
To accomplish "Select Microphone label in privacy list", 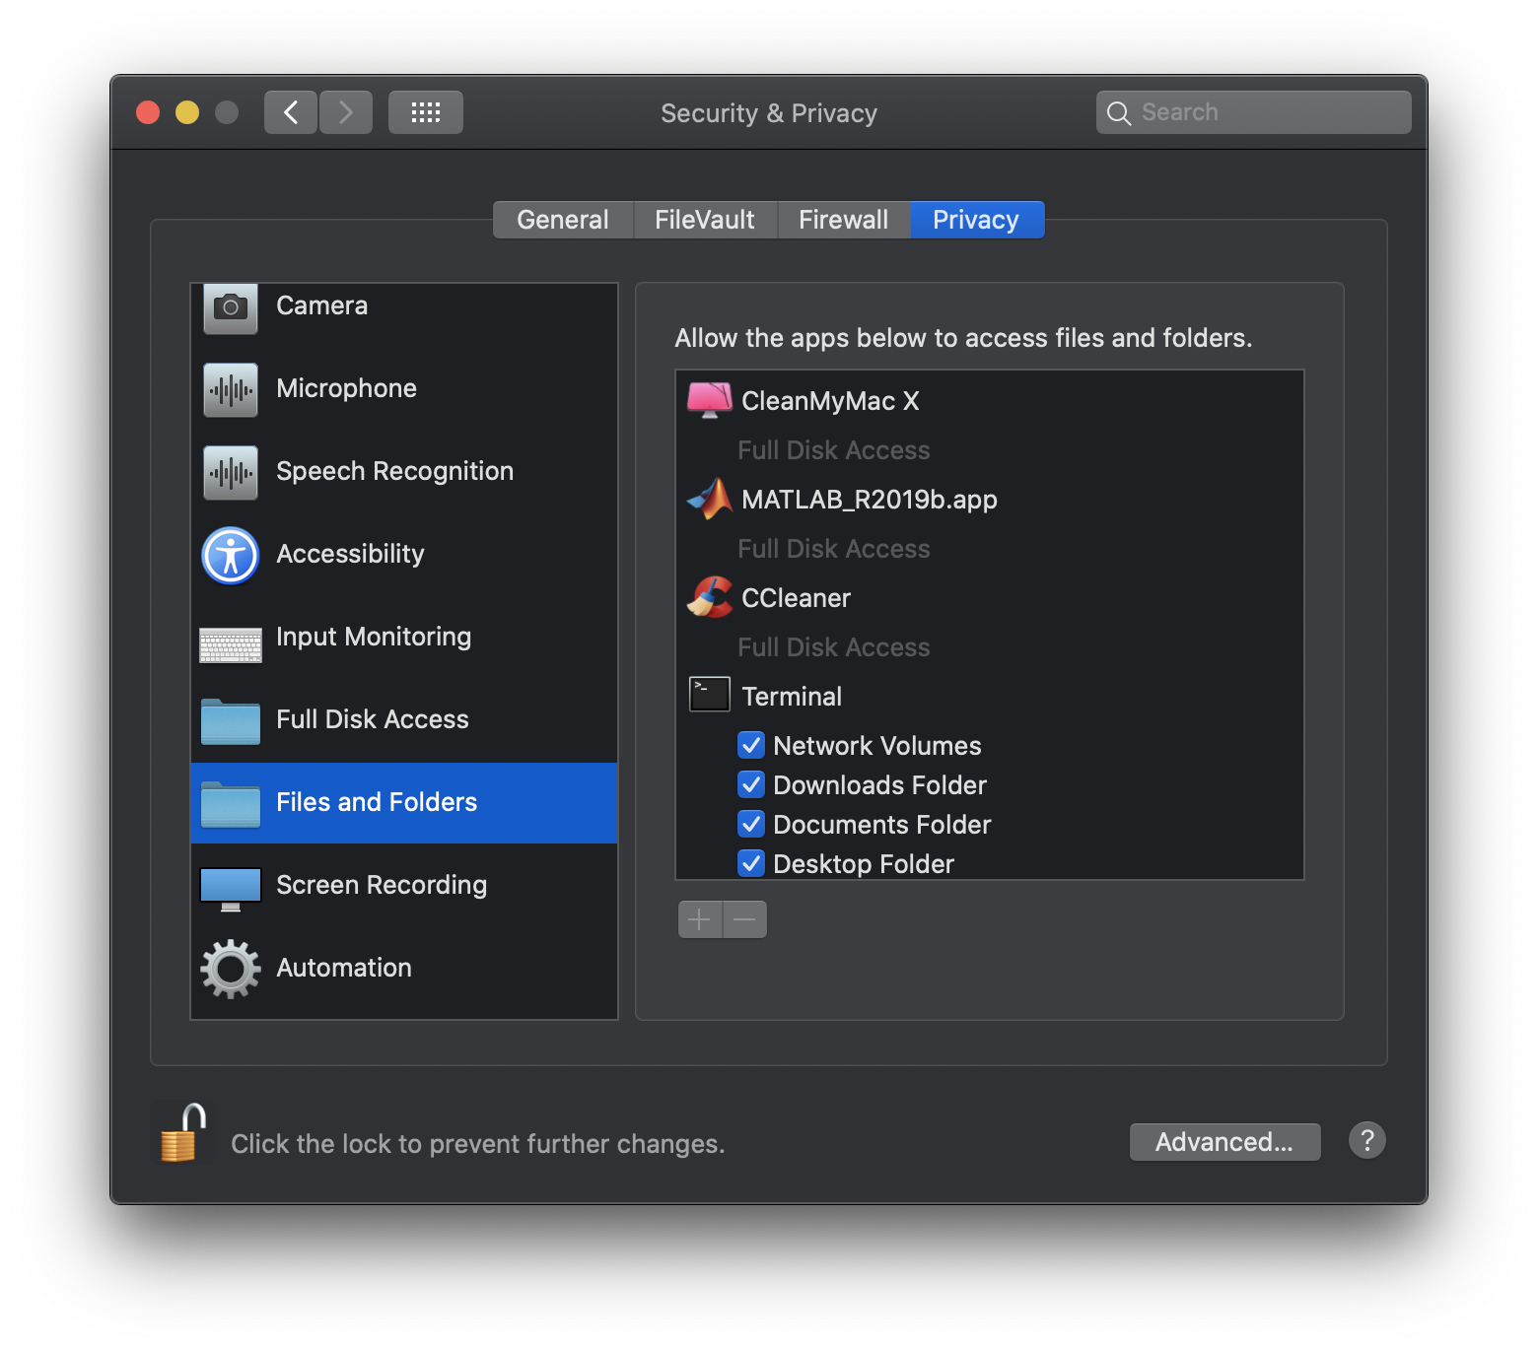I will [x=347, y=389].
